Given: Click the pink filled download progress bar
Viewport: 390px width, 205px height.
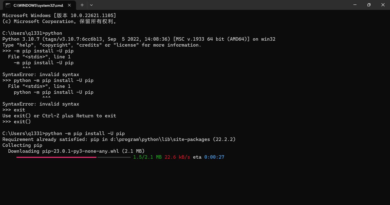Looking at the screenshot, I should [x=56, y=157].
